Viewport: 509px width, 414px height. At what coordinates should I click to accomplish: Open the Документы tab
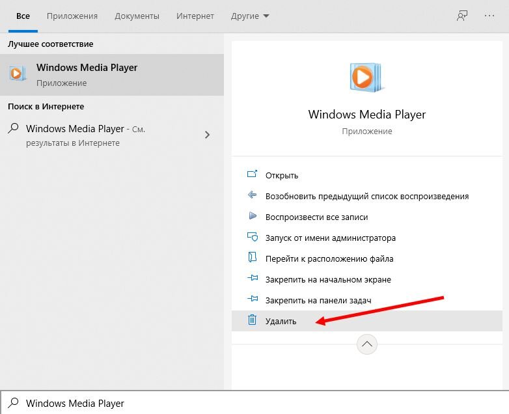[x=137, y=16]
